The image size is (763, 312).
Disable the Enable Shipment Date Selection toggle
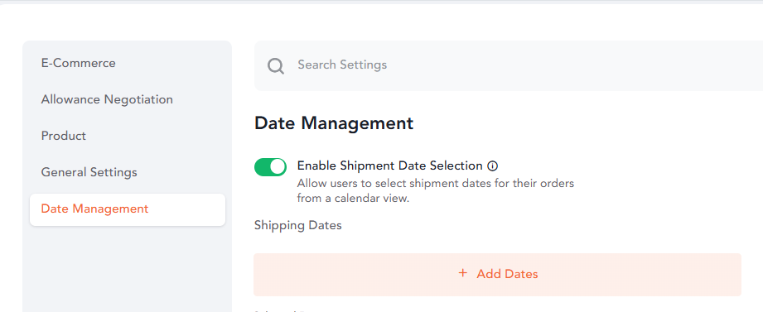(270, 166)
